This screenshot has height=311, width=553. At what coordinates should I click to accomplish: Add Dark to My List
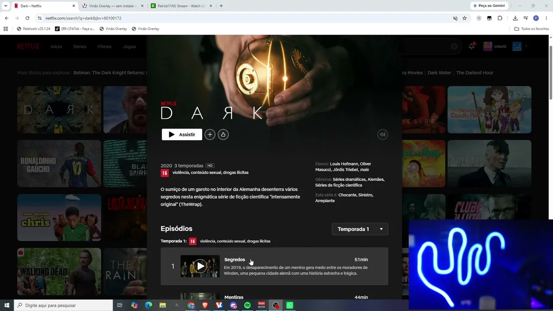coord(210,134)
